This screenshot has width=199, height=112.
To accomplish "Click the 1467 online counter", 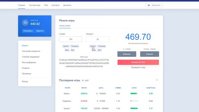I will point(87,81).
